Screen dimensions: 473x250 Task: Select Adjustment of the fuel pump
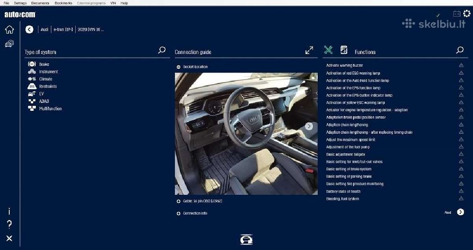[x=348, y=147]
